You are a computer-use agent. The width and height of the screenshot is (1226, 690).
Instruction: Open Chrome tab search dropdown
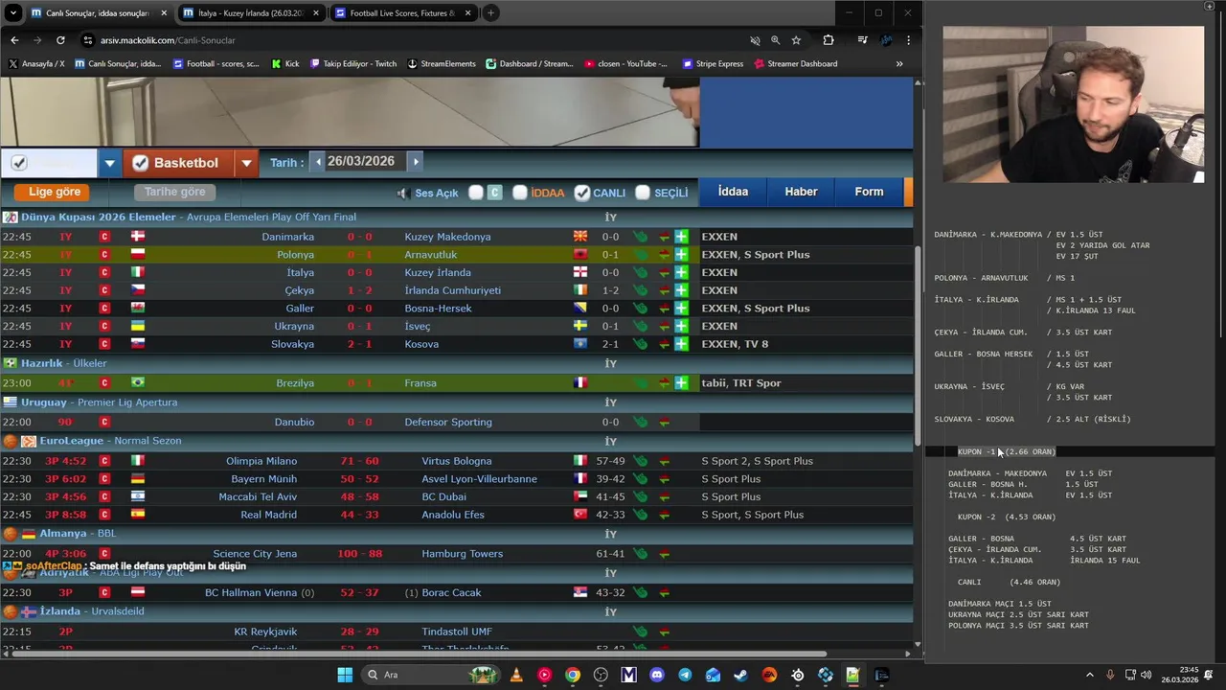point(12,13)
